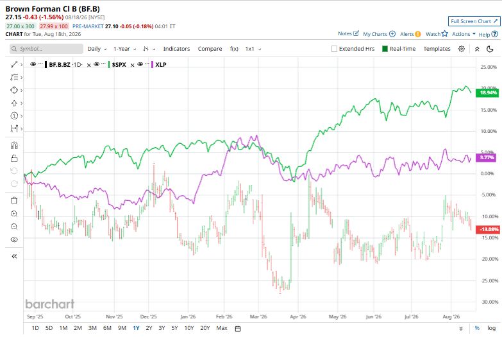502x337 pixels.
Task: Open the 1-Year period dropdown
Action: coord(124,49)
